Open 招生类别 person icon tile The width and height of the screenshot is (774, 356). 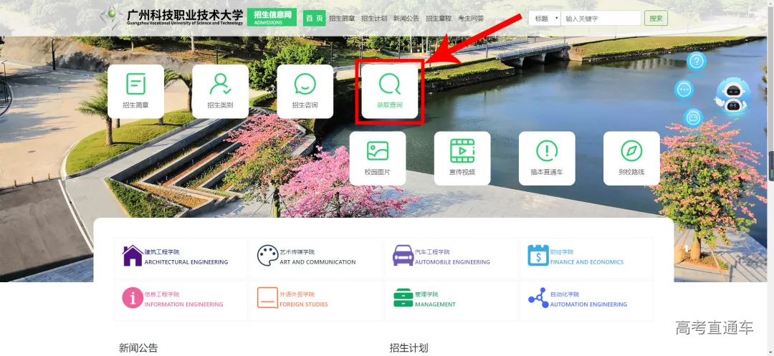220,85
